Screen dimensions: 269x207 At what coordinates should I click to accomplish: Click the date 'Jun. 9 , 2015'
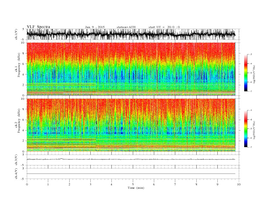[x=95, y=27]
